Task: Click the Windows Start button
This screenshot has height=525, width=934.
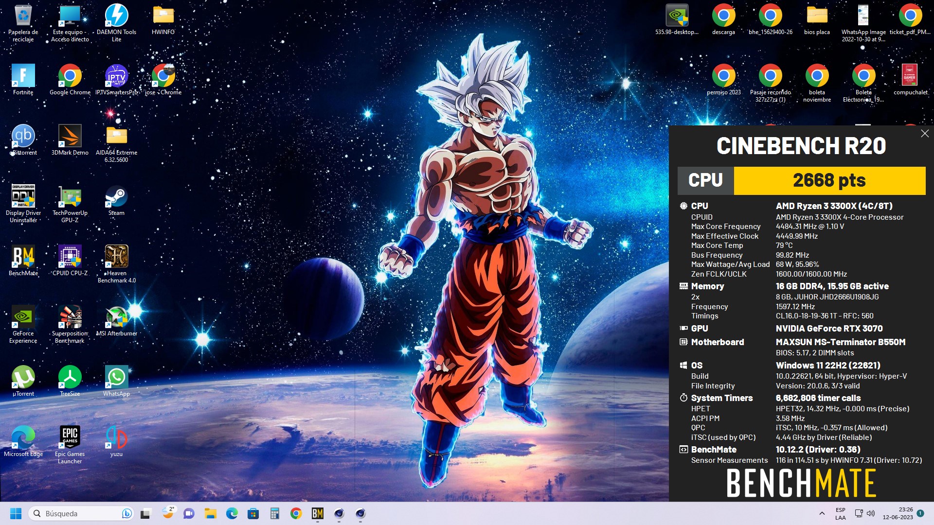Action: click(16, 513)
